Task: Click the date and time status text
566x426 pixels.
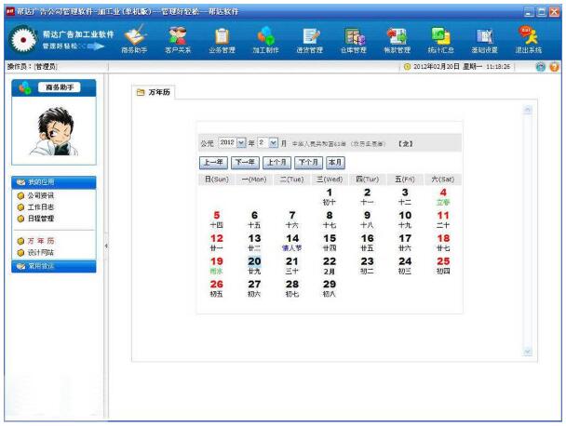Action: 462,67
